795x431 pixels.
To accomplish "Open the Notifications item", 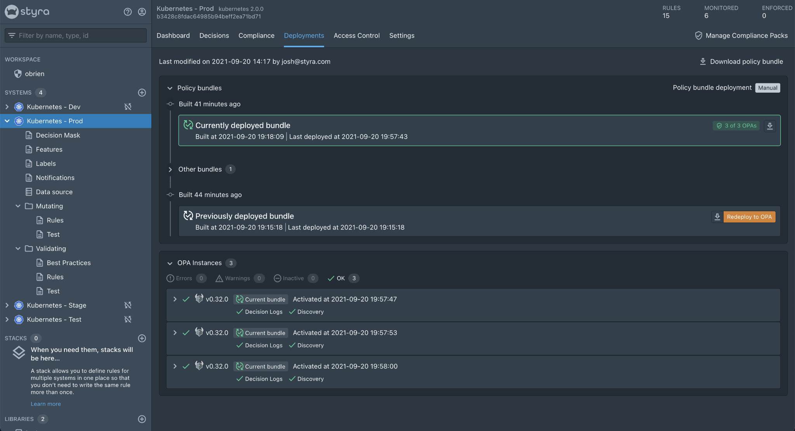I will [55, 178].
